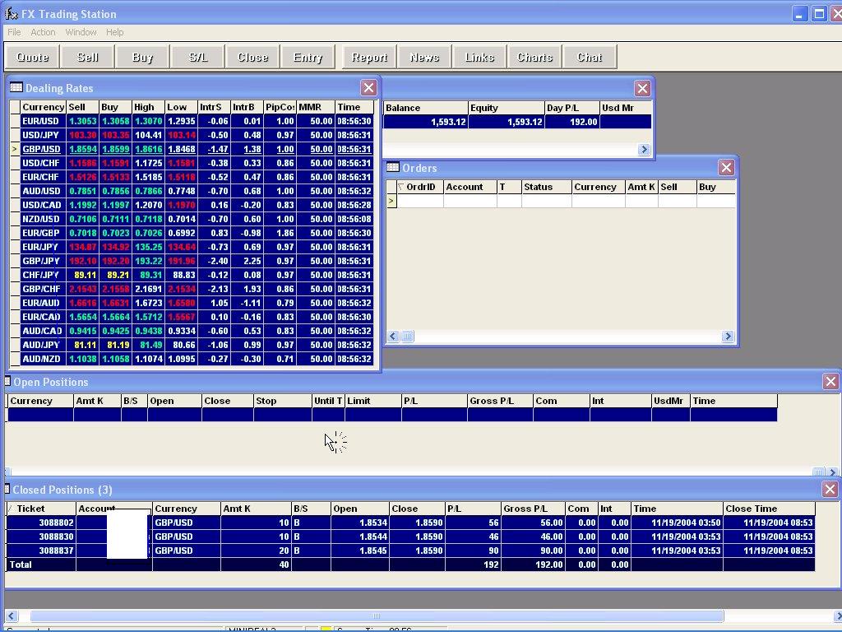Click the Limit column header in Open Positions

[373, 401]
